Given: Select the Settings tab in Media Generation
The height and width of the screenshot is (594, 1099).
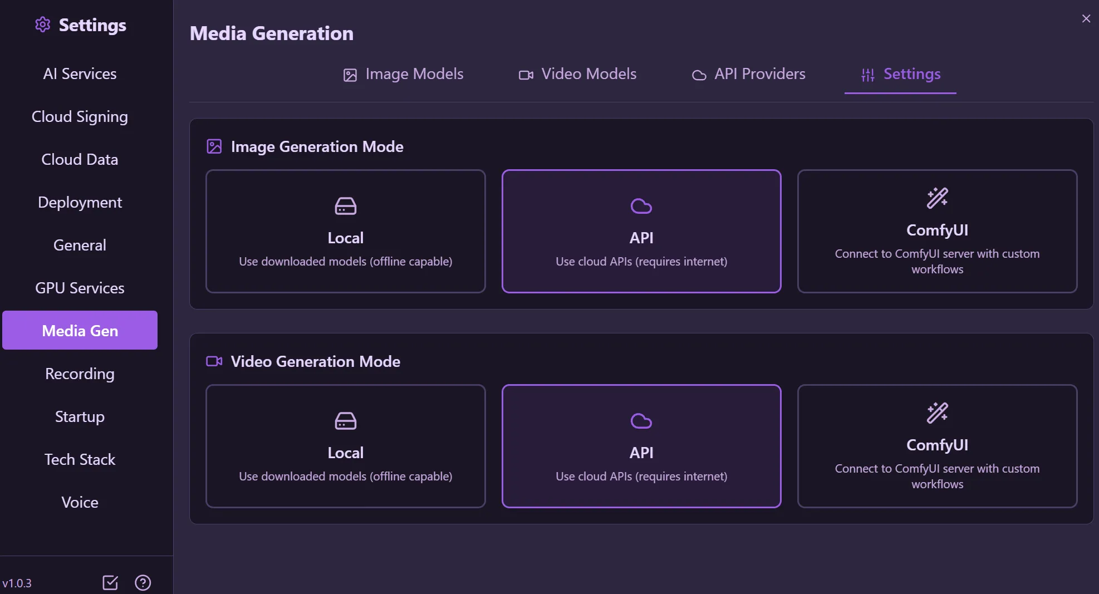Looking at the screenshot, I should click(x=900, y=74).
